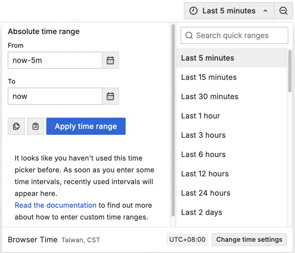295x253 pixels.
Task: Pick the Last 6 hours range
Action: [203, 155]
